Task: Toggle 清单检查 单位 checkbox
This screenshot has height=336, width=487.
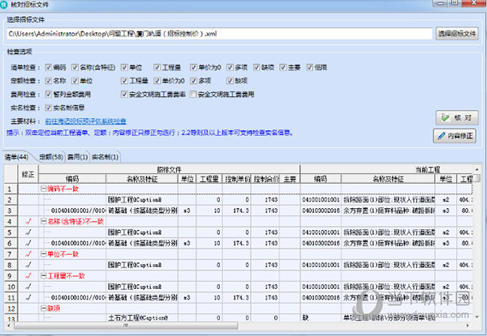Action: coord(124,67)
